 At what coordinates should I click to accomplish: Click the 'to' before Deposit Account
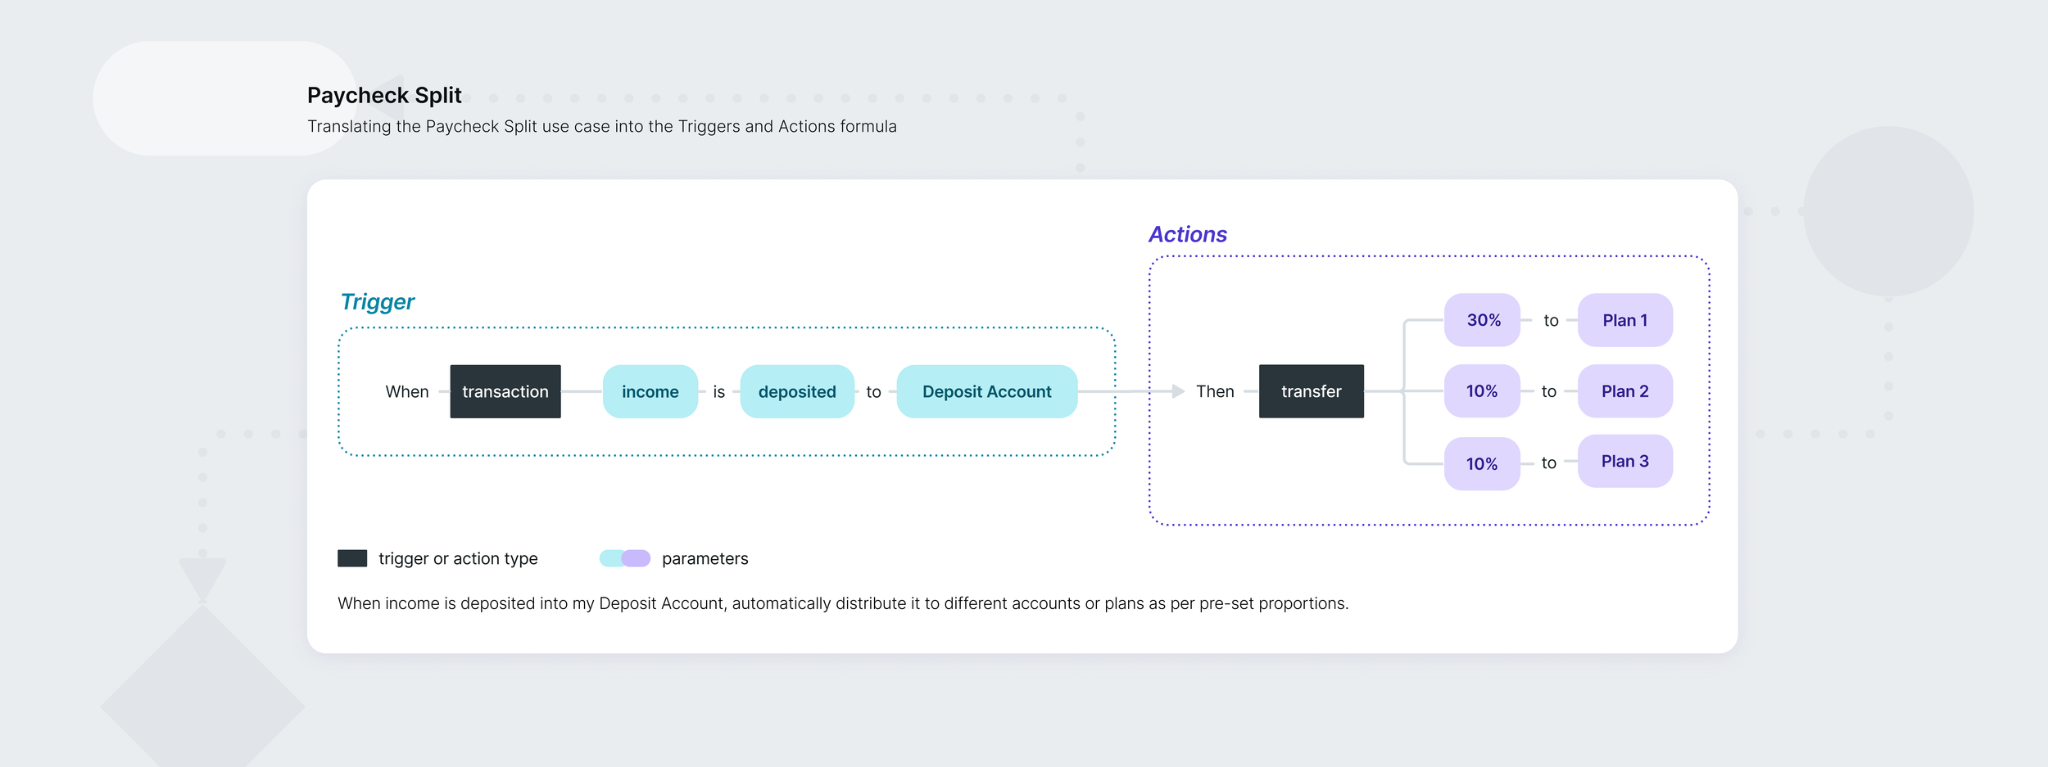pyautogui.click(x=874, y=392)
